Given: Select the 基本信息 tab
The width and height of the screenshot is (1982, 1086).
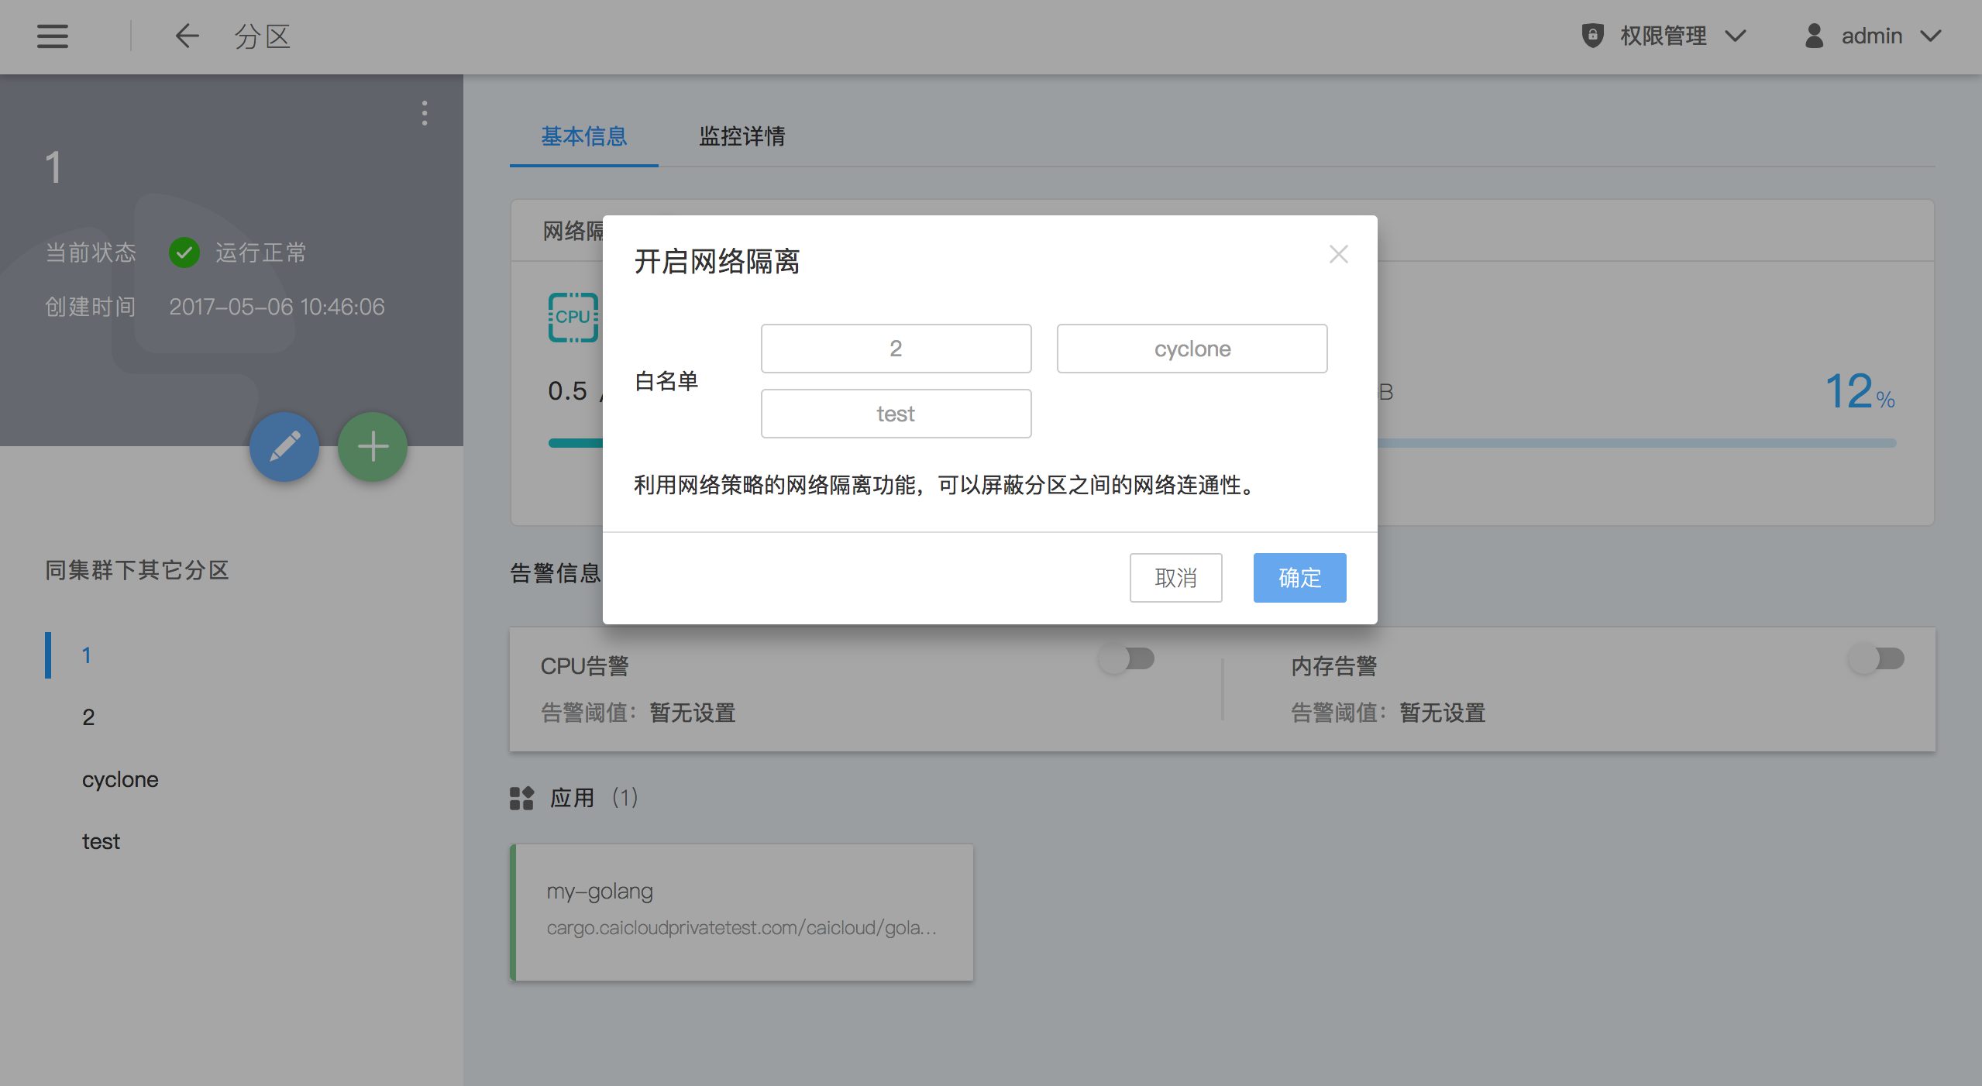Looking at the screenshot, I should pos(583,136).
